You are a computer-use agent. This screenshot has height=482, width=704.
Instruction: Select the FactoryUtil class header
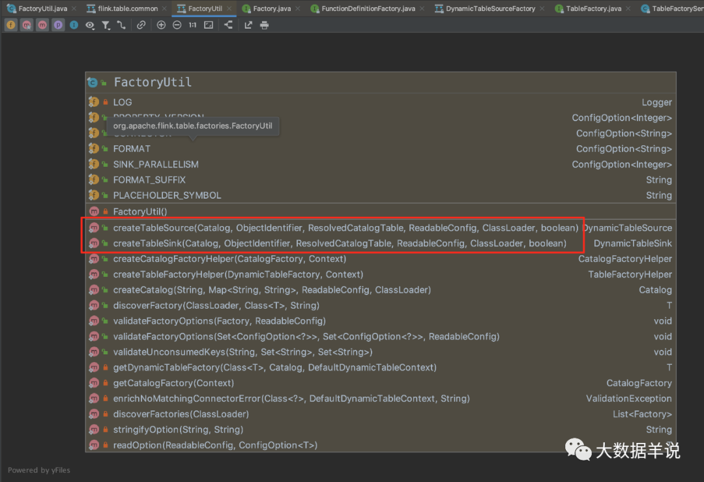[381, 83]
